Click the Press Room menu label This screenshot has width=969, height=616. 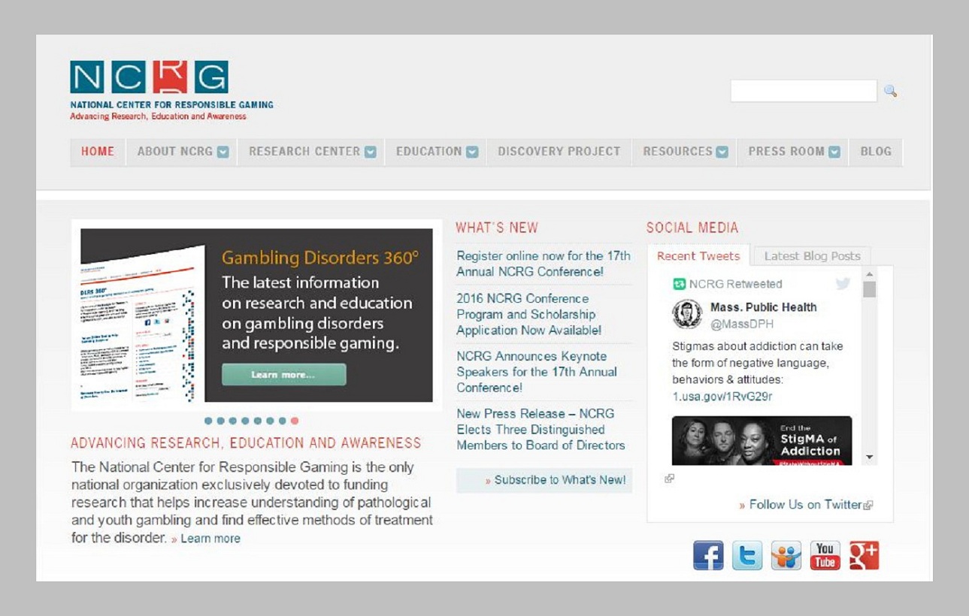pos(786,152)
